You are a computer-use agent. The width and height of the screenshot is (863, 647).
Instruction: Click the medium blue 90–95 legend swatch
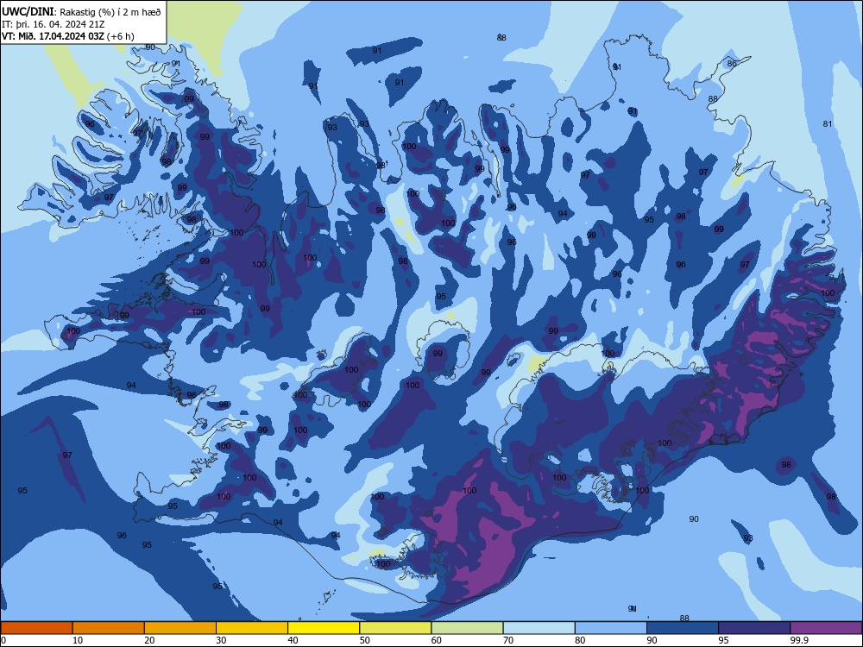pos(683,628)
